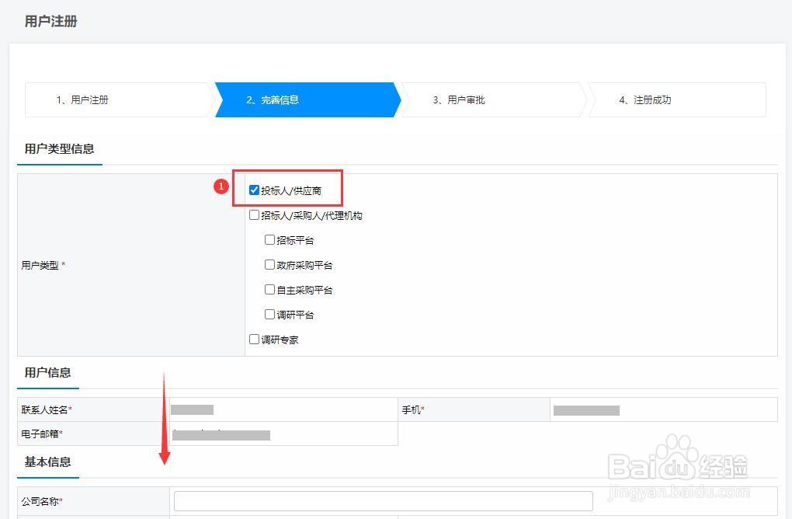792x519 pixels.
Task: Focus the 公司名称 input field
Action: pyautogui.click(x=384, y=501)
